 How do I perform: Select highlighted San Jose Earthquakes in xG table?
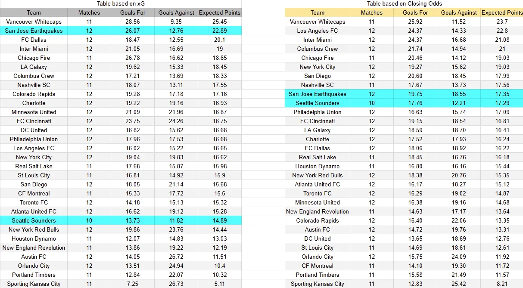(x=34, y=31)
